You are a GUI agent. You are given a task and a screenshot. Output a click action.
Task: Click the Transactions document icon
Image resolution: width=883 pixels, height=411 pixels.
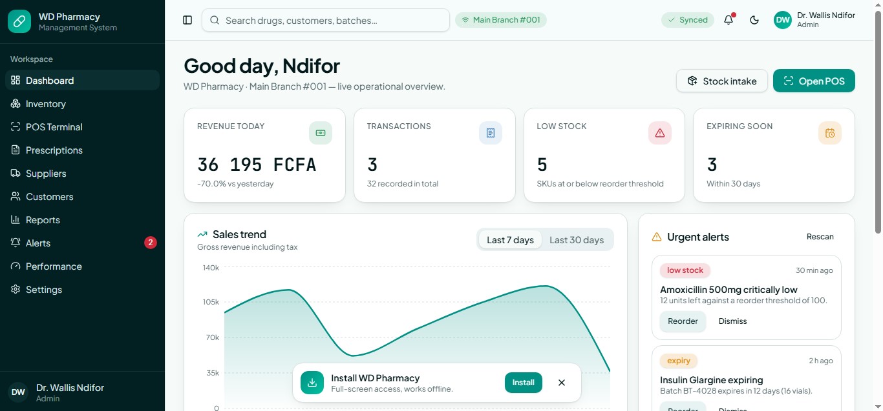(491, 133)
